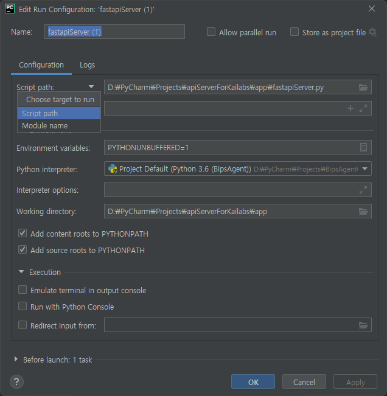Collapse the Script path target dropdown arrow

point(91,87)
